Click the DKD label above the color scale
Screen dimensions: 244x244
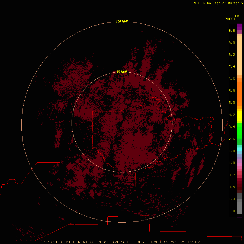pos(238,16)
